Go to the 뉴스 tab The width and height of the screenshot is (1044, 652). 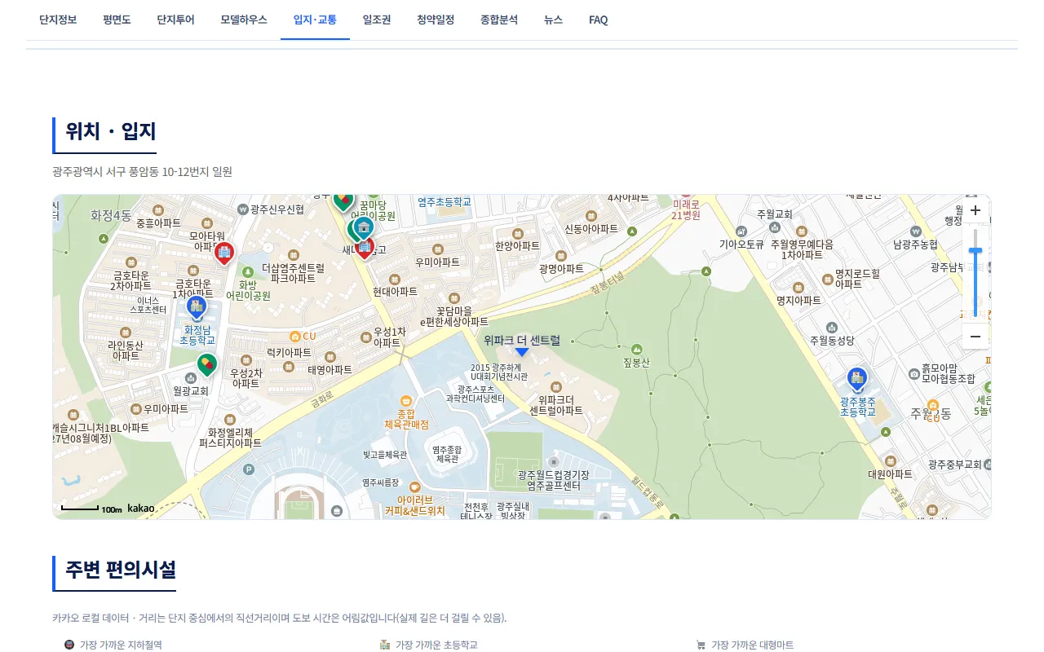tap(553, 20)
